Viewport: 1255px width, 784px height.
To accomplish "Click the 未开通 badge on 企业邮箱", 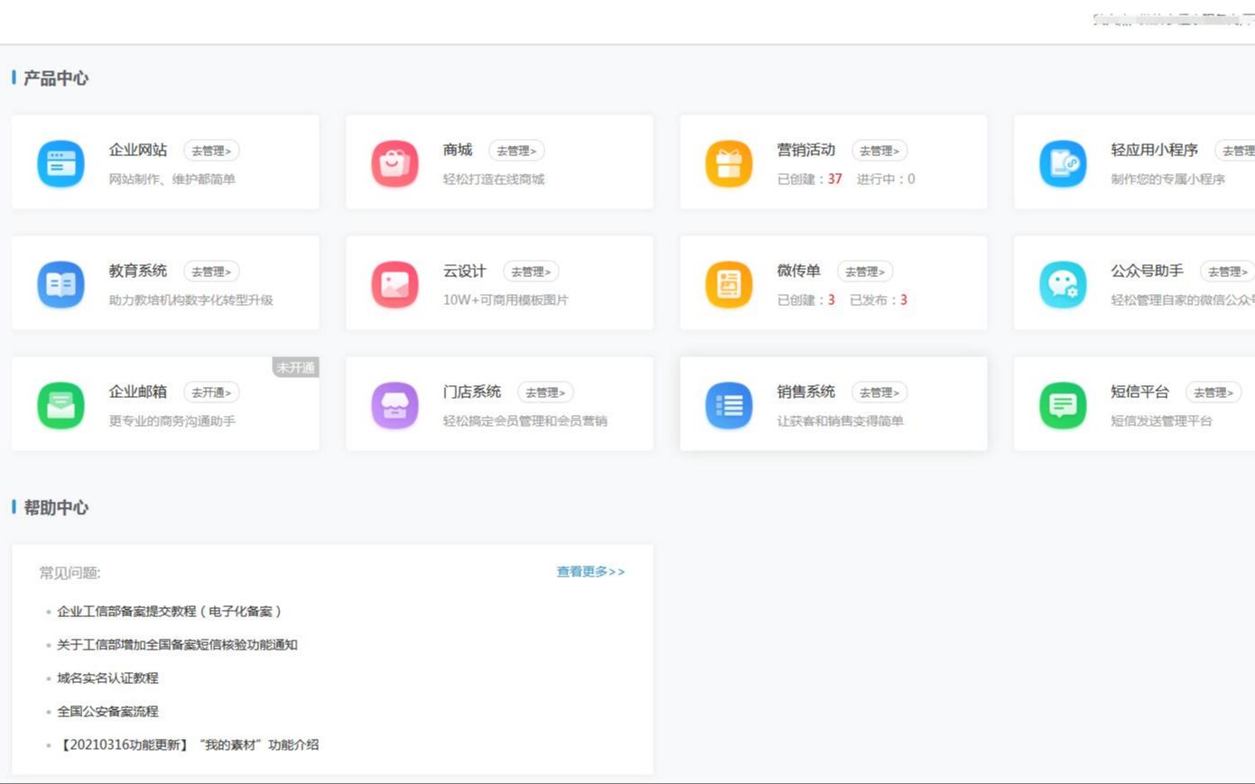I will (x=296, y=367).
